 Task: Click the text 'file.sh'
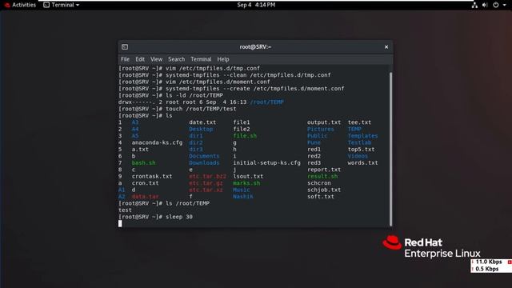[x=245, y=136]
